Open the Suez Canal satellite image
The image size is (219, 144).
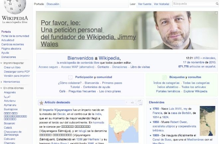coord(208,121)
